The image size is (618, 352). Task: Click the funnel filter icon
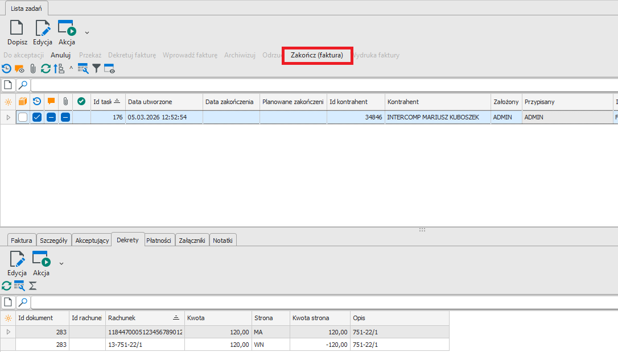tap(96, 69)
